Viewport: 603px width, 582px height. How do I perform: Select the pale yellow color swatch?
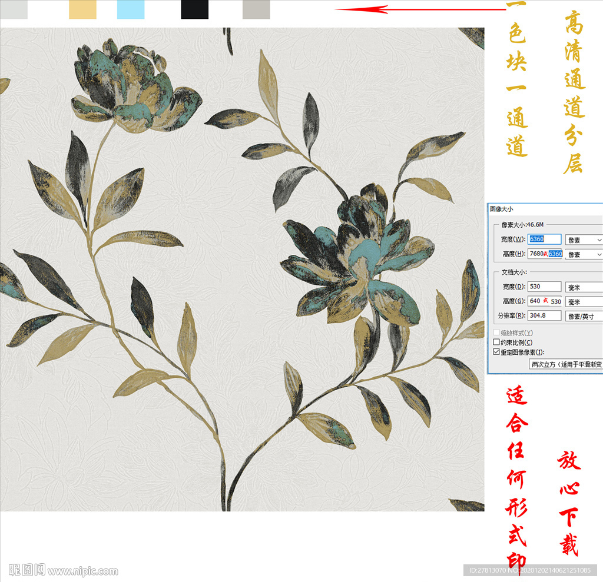tap(82, 9)
